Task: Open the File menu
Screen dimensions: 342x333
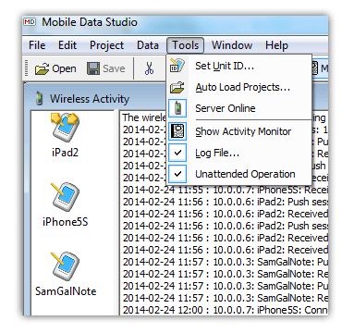Action: click(37, 45)
